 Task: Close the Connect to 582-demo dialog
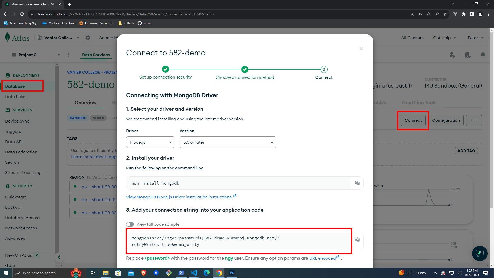click(x=361, y=49)
